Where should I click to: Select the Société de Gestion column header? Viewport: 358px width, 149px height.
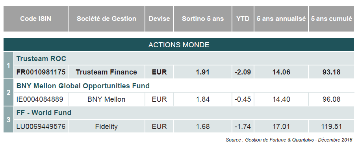pyautogui.click(x=106, y=19)
